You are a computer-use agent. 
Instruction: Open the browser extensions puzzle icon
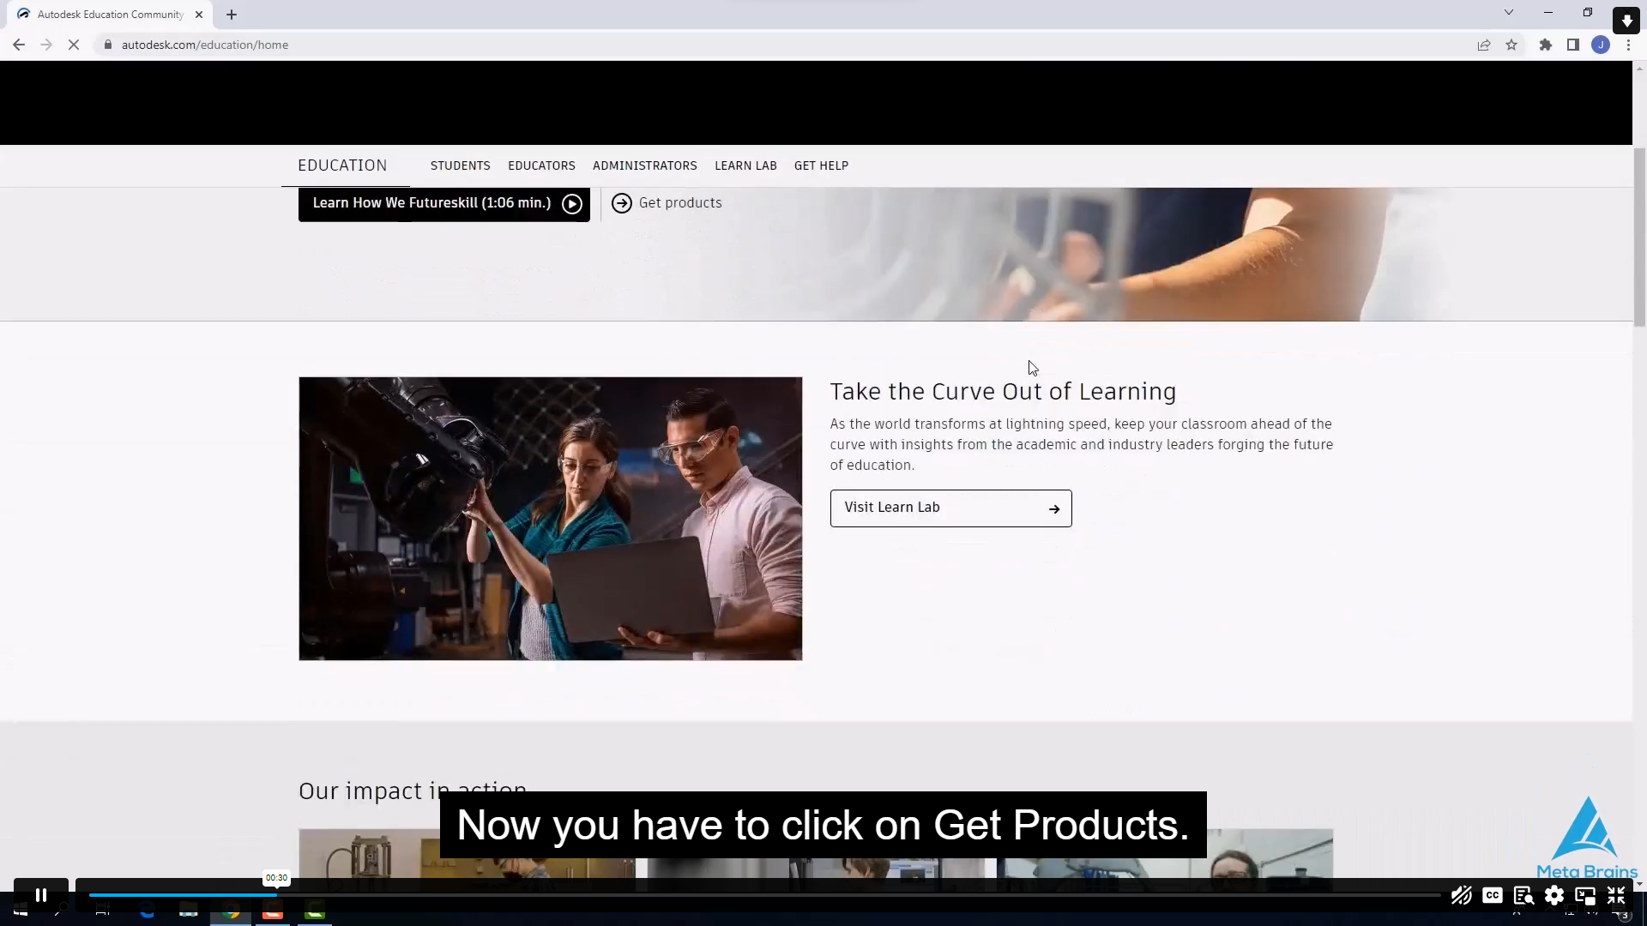(x=1545, y=45)
